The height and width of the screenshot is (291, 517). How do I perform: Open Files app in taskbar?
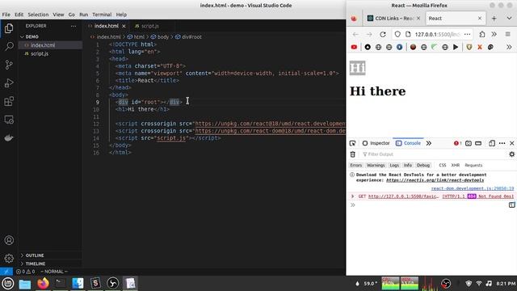click(25, 284)
